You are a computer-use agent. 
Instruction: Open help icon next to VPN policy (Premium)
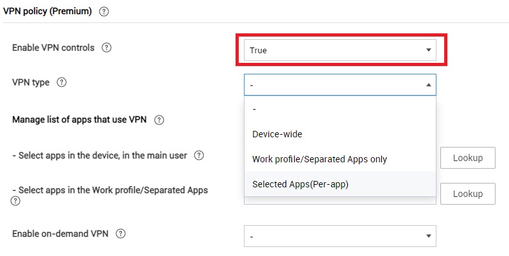point(104,12)
